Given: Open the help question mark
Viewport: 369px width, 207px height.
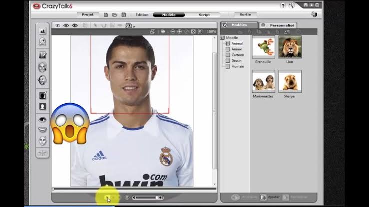Looking at the screenshot, I should click(x=283, y=5).
